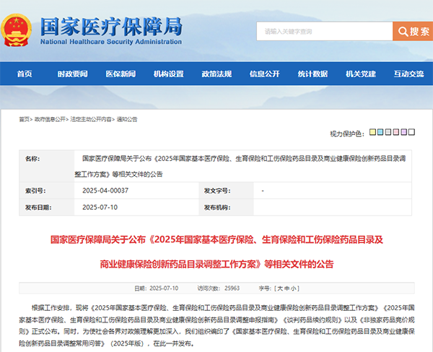This screenshot has height=352, width=433.
Task: Focus the keyword search input field
Action: click(325, 31)
